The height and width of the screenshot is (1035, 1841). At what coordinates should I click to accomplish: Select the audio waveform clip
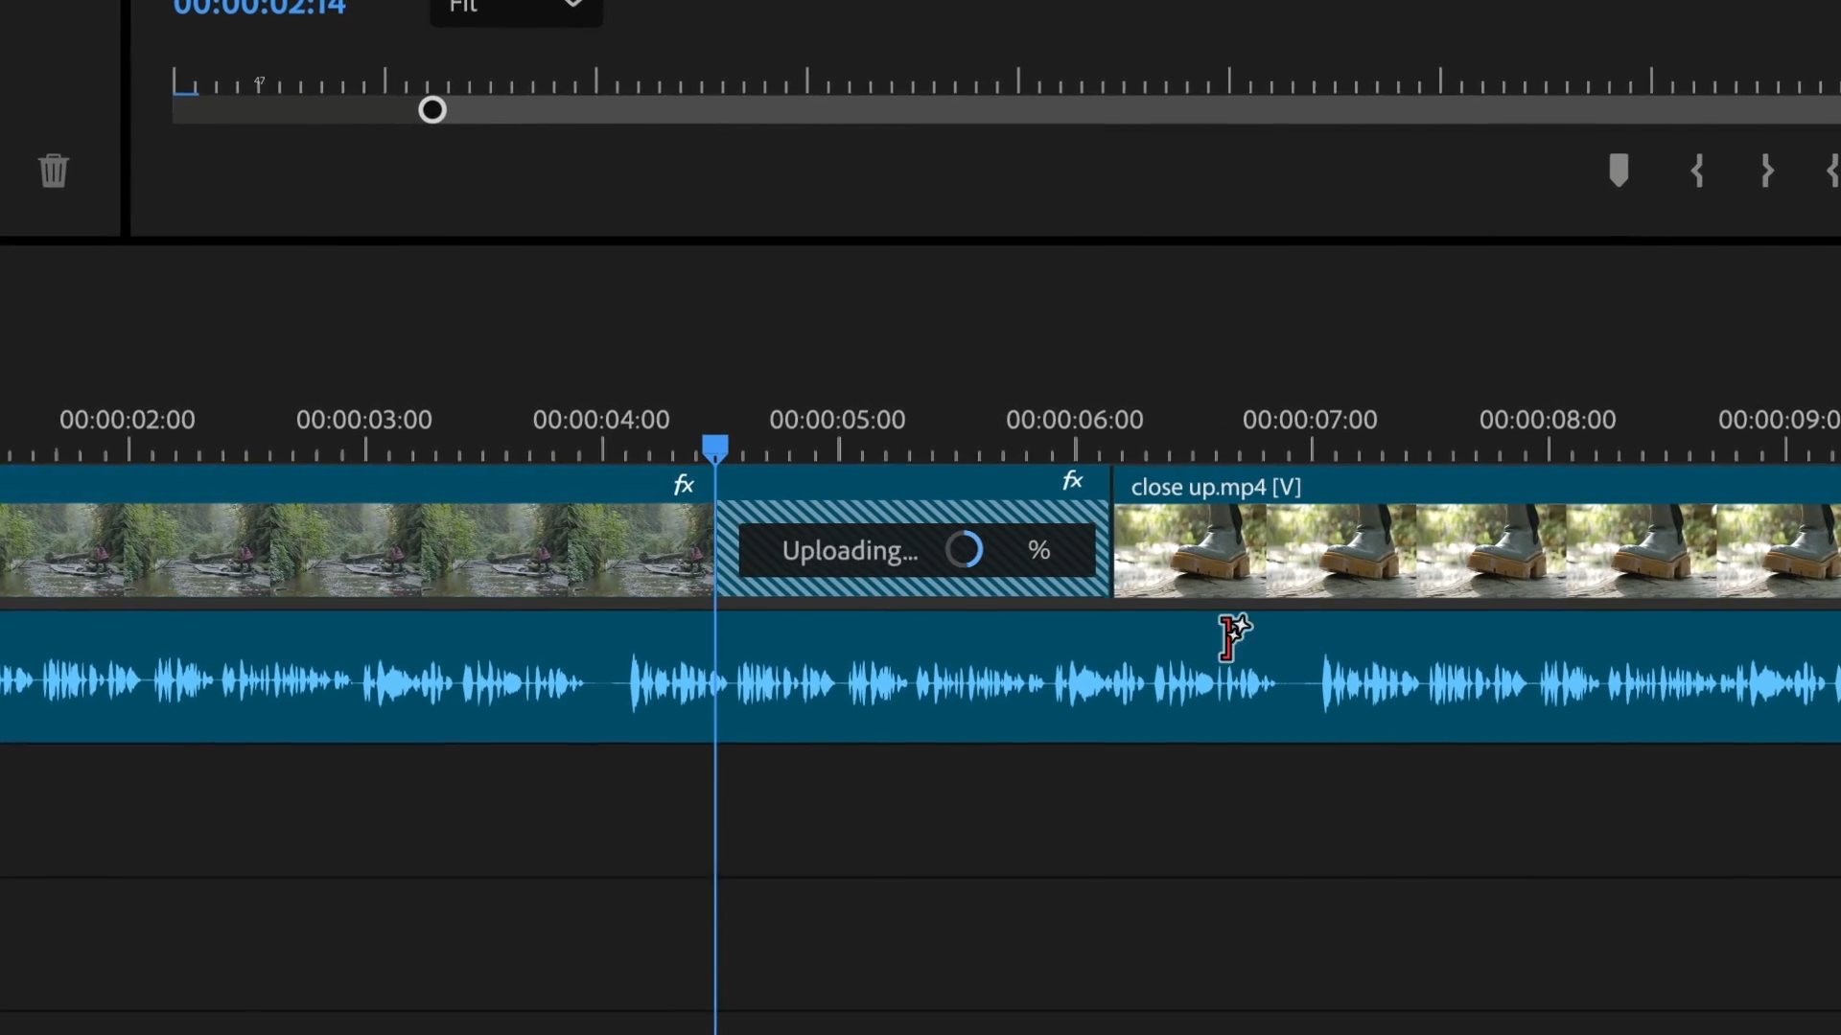[920, 682]
